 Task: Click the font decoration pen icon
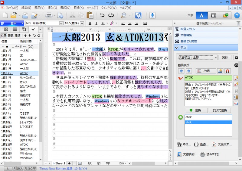point(112,23)
